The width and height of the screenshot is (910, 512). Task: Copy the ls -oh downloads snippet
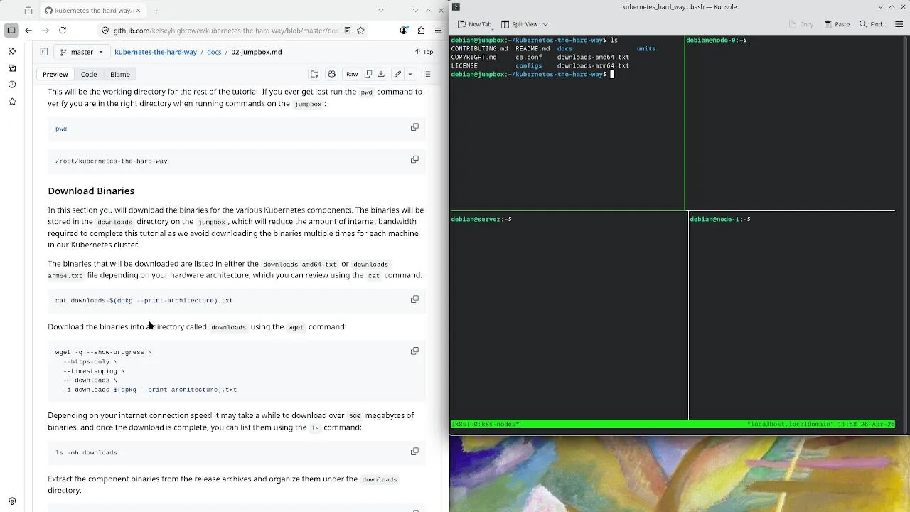click(414, 451)
